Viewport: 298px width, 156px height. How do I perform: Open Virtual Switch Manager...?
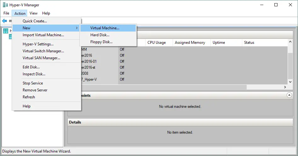pos(43,51)
